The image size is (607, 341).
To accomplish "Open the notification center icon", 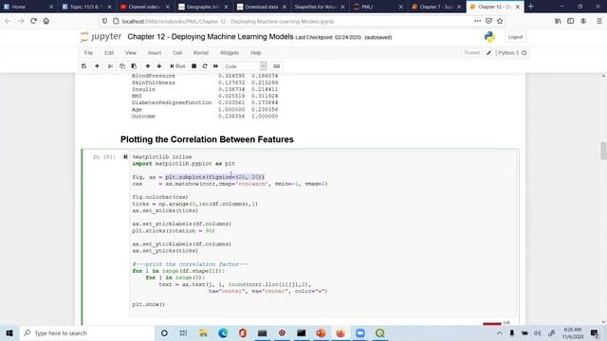I will point(595,332).
